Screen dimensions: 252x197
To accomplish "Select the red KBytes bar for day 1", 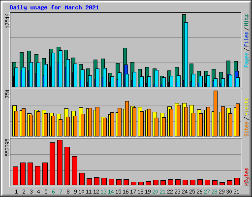I will point(15,176).
